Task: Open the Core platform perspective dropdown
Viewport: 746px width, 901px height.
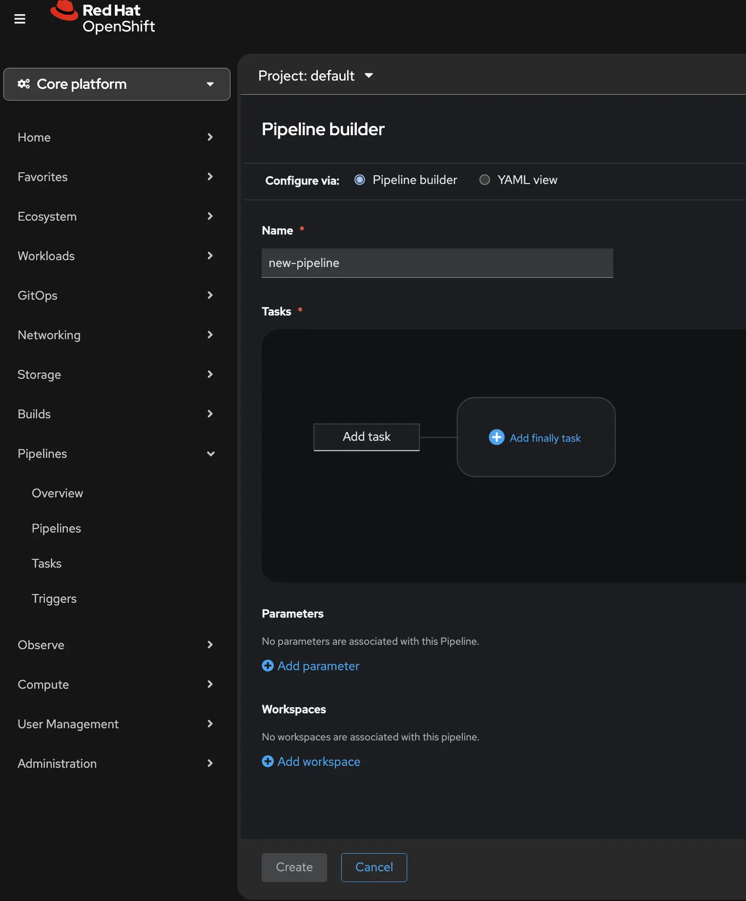Action: [x=117, y=84]
